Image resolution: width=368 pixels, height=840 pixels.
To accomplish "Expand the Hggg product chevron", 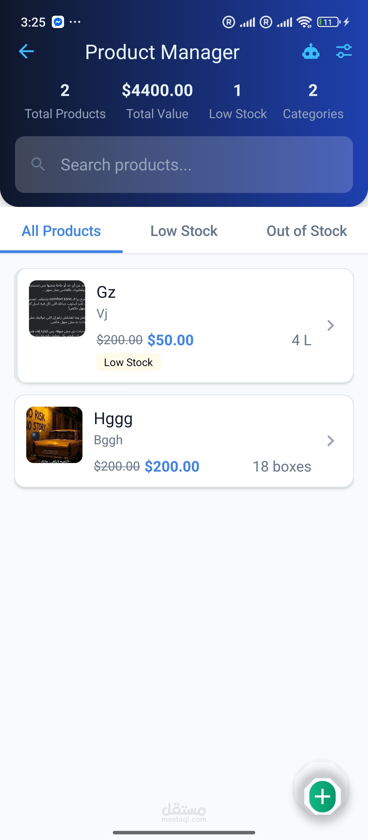I will tap(330, 441).
